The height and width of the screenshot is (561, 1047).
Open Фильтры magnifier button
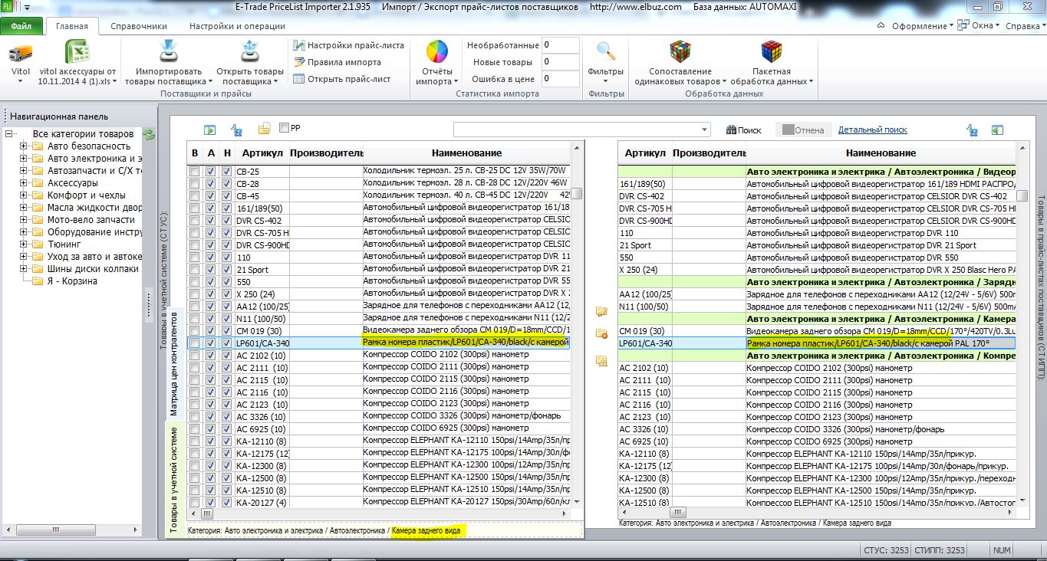(x=606, y=62)
